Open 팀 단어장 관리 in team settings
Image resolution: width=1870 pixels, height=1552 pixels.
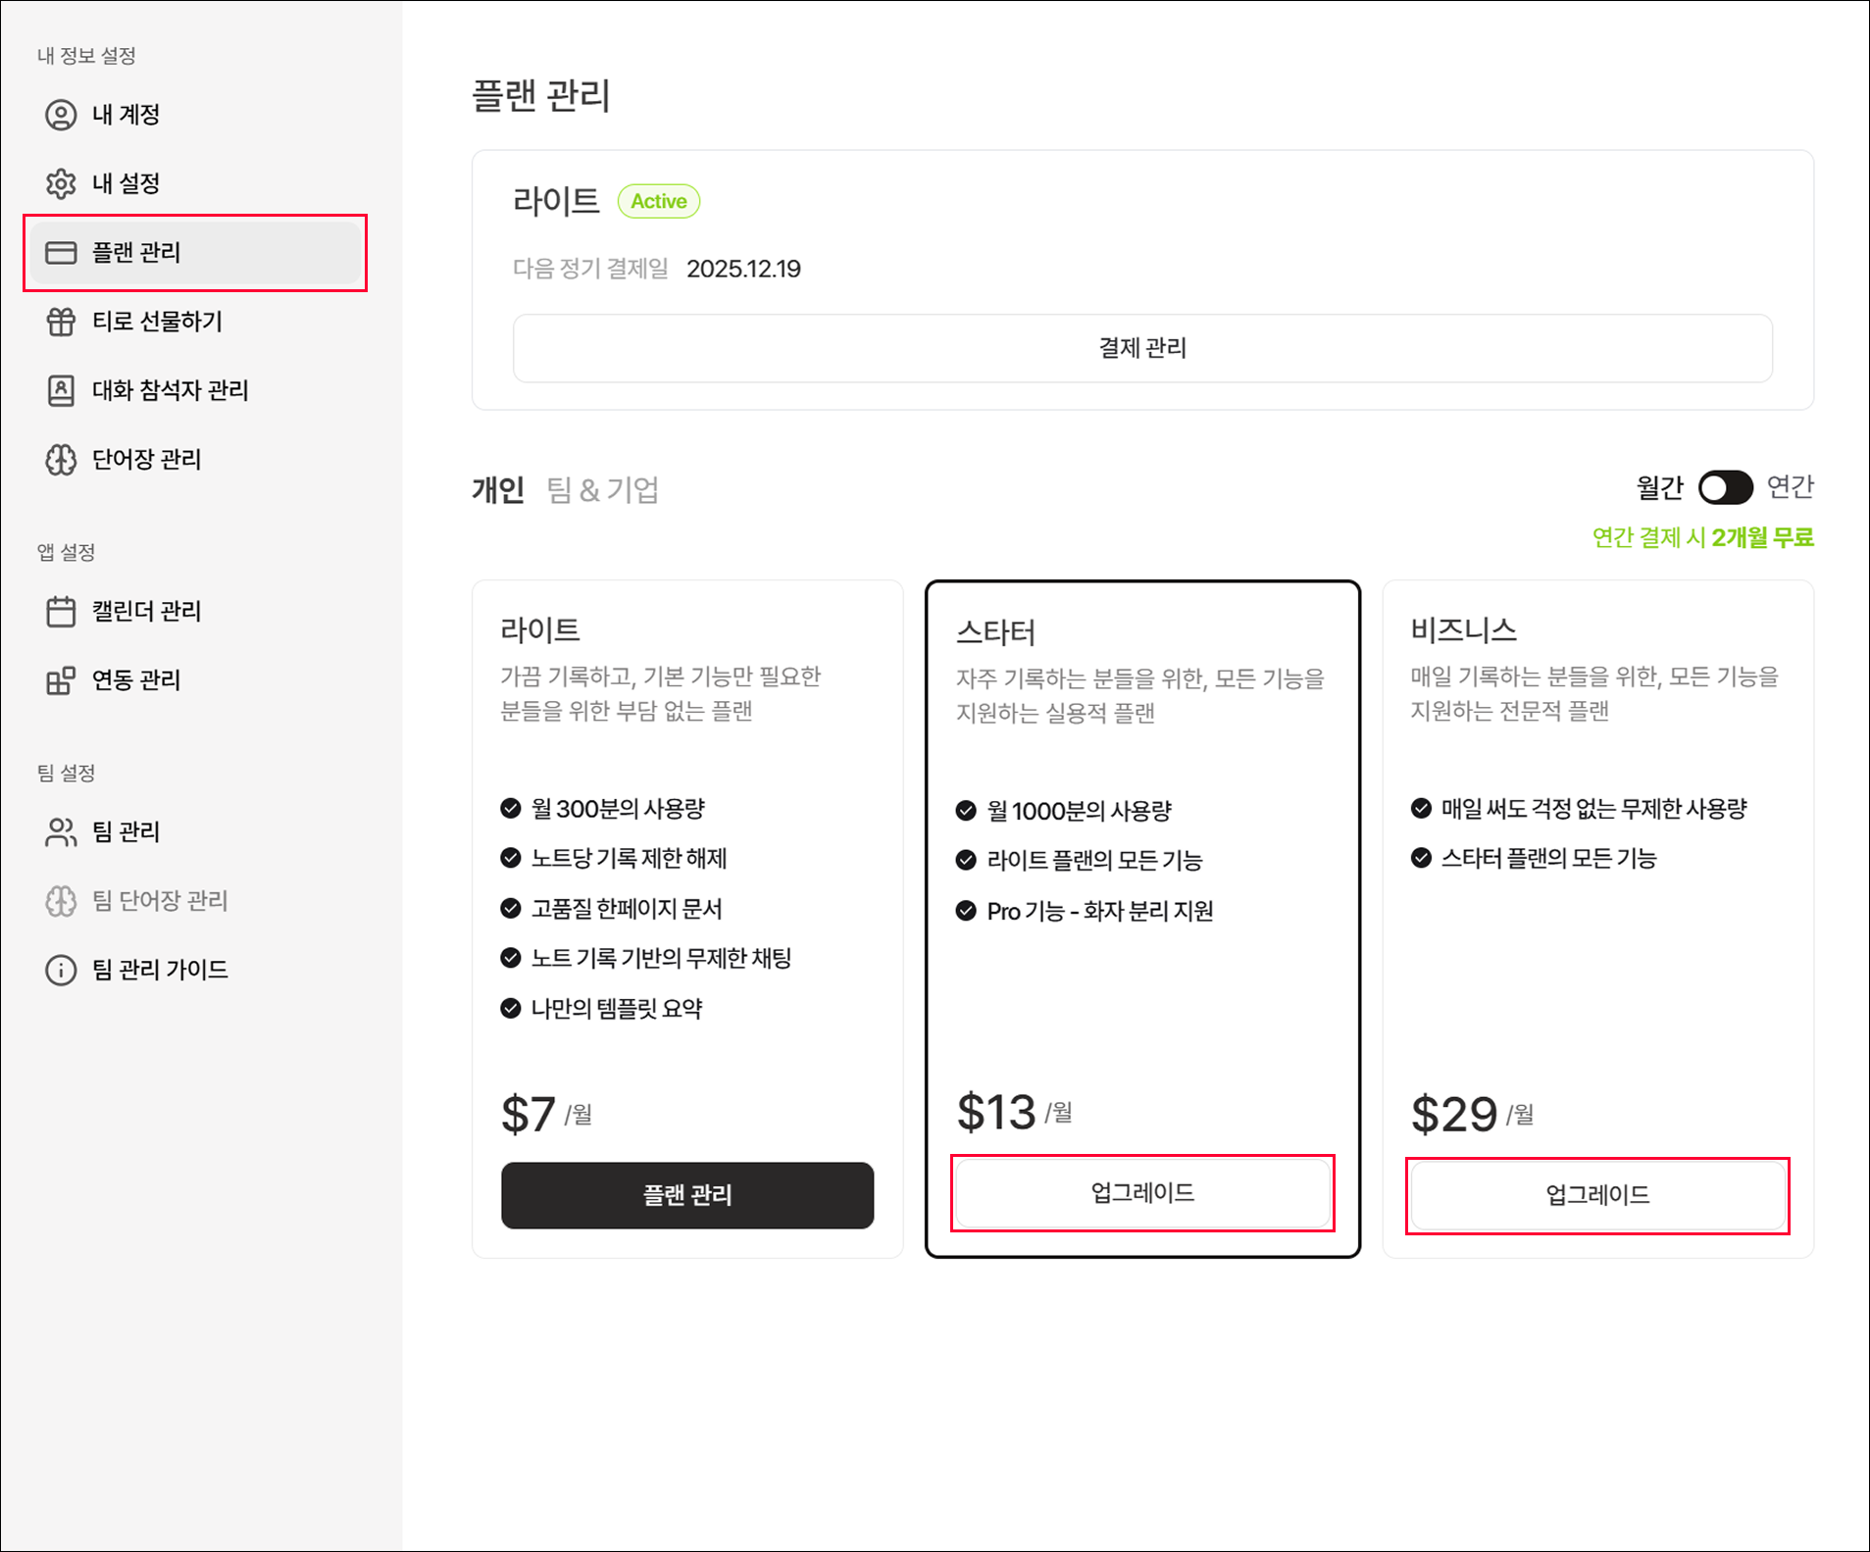(160, 901)
